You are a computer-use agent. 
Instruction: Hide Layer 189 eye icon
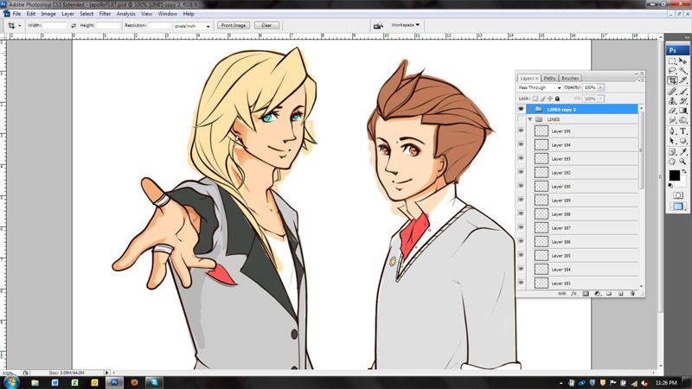click(521, 201)
